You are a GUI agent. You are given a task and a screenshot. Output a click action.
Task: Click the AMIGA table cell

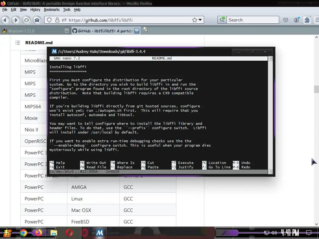click(93, 187)
